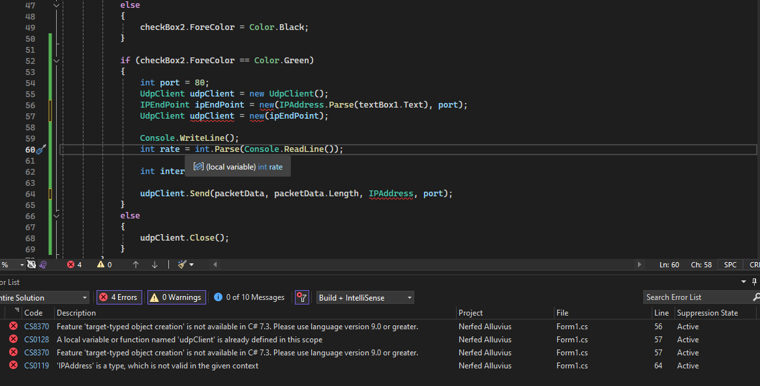This screenshot has width=760, height=386.
Task: Click line number 64 in the gutter
Action: pos(30,194)
